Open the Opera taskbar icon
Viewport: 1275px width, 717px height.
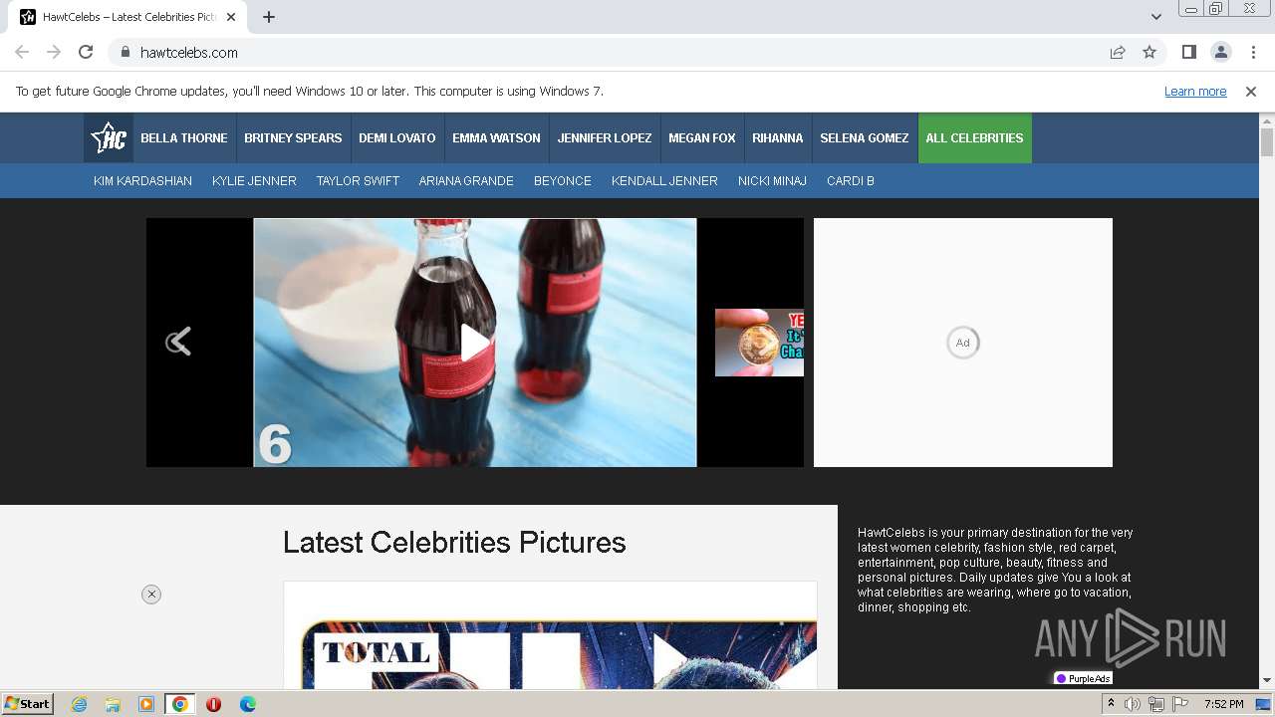point(213,704)
